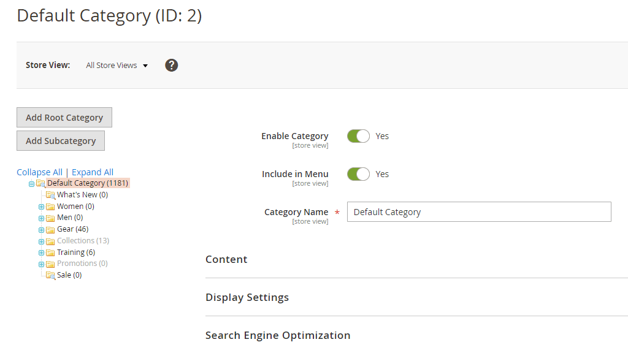Click the Category Name text field
The width and height of the screenshot is (628, 353).
pos(479,212)
